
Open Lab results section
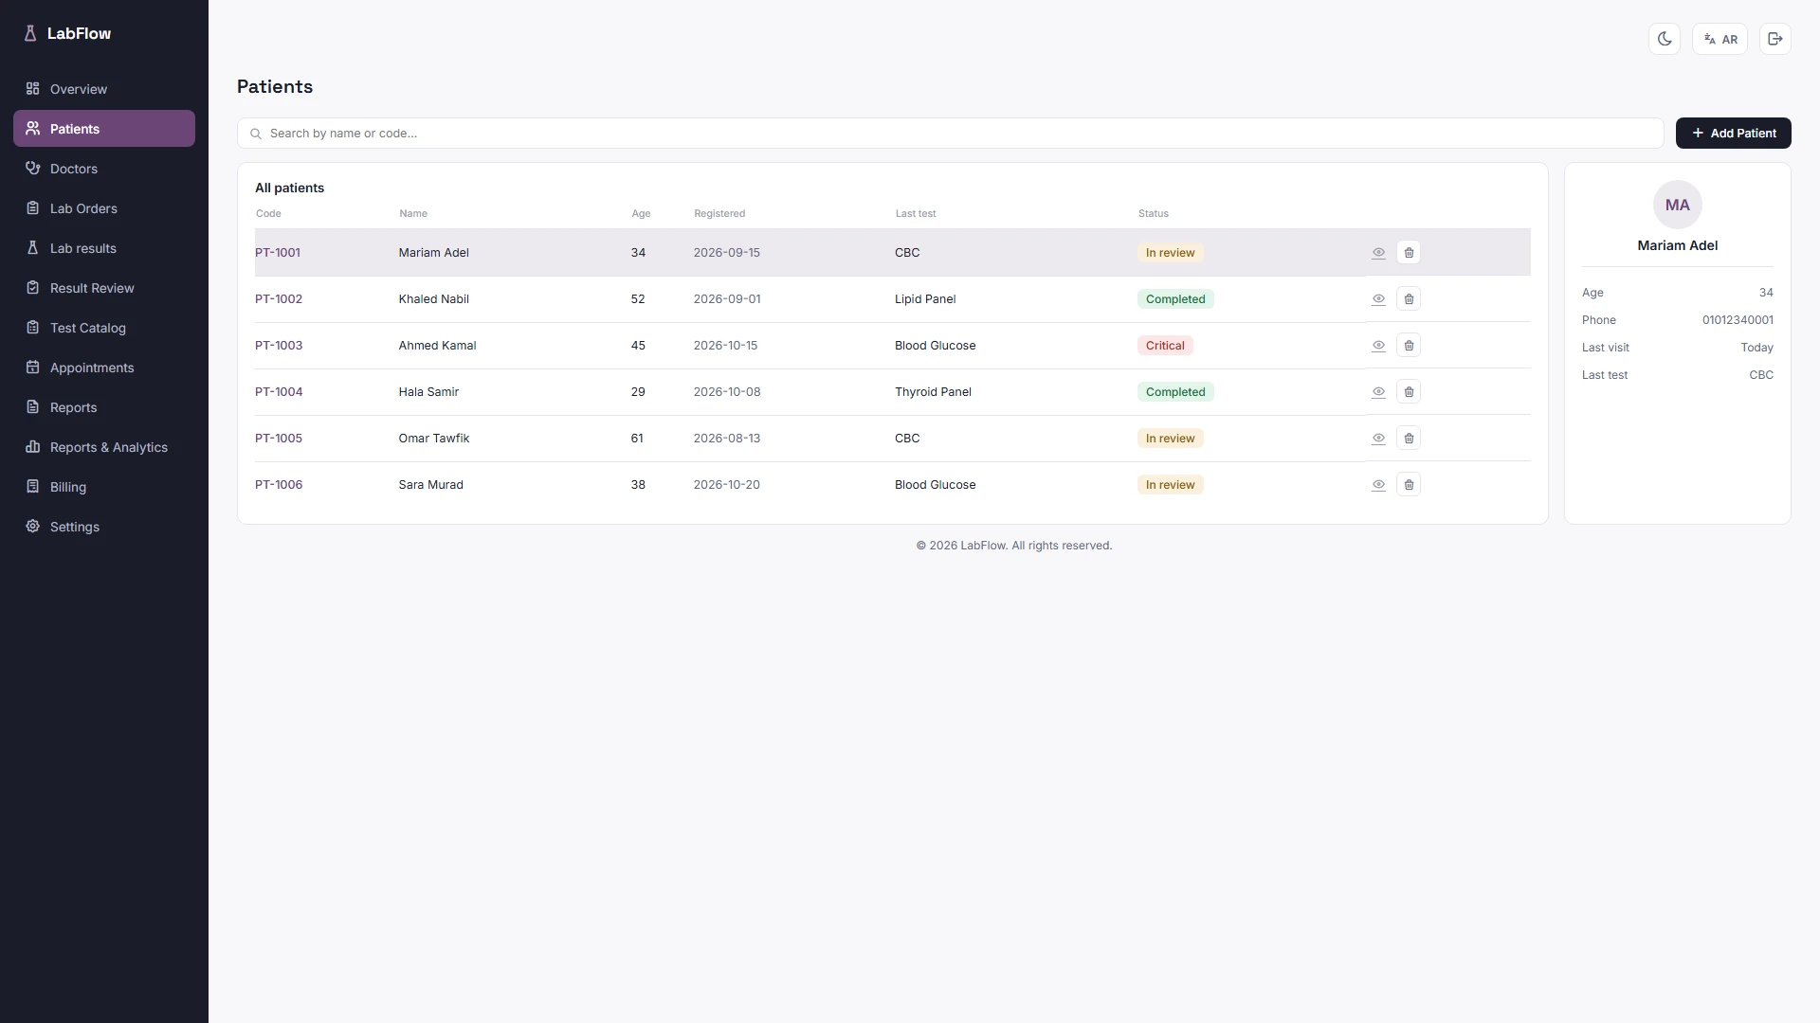(104, 248)
